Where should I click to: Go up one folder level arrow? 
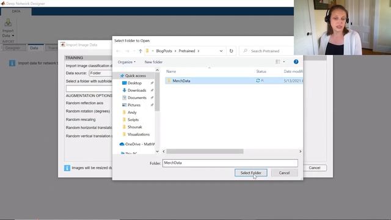(141, 51)
